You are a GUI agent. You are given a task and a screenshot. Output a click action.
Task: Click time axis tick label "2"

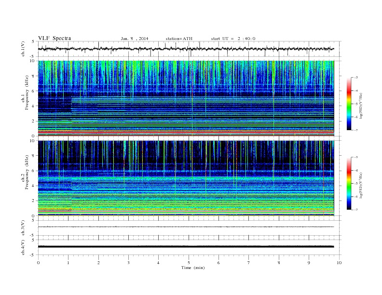(x=98, y=263)
